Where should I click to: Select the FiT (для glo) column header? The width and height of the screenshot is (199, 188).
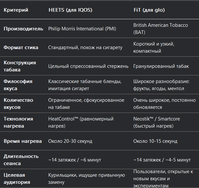tap(149, 10)
